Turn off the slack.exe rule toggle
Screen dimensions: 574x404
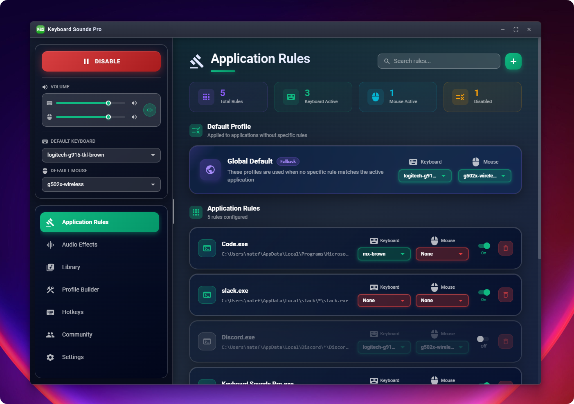coord(484,292)
